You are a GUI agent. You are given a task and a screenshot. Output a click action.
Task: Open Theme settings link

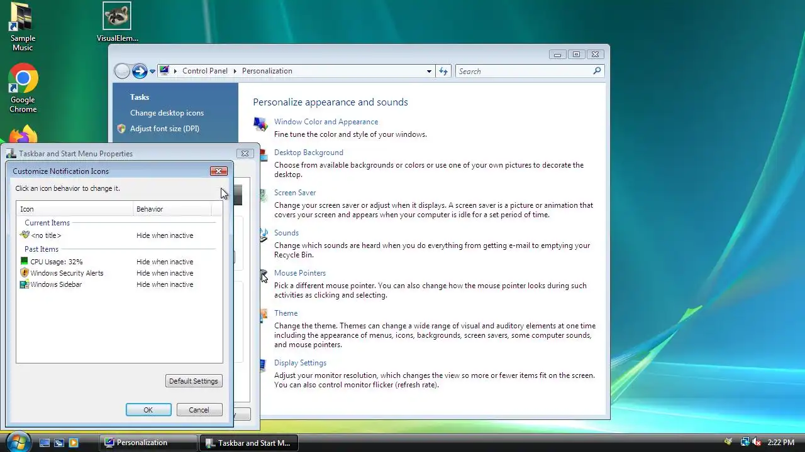coord(286,313)
